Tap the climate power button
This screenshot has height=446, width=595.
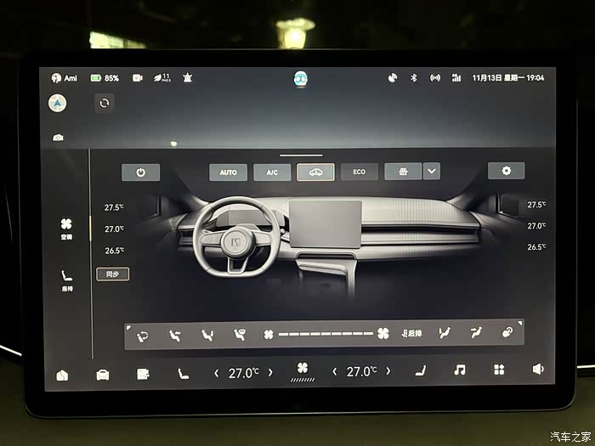tap(140, 172)
